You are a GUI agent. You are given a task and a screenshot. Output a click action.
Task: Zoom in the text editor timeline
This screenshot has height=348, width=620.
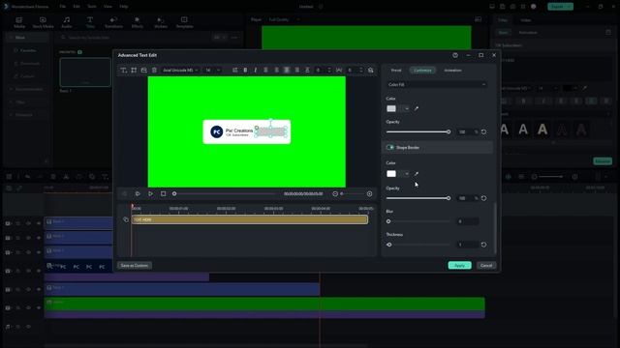pos(369,193)
